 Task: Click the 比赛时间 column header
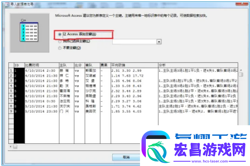click(x=42, y=65)
